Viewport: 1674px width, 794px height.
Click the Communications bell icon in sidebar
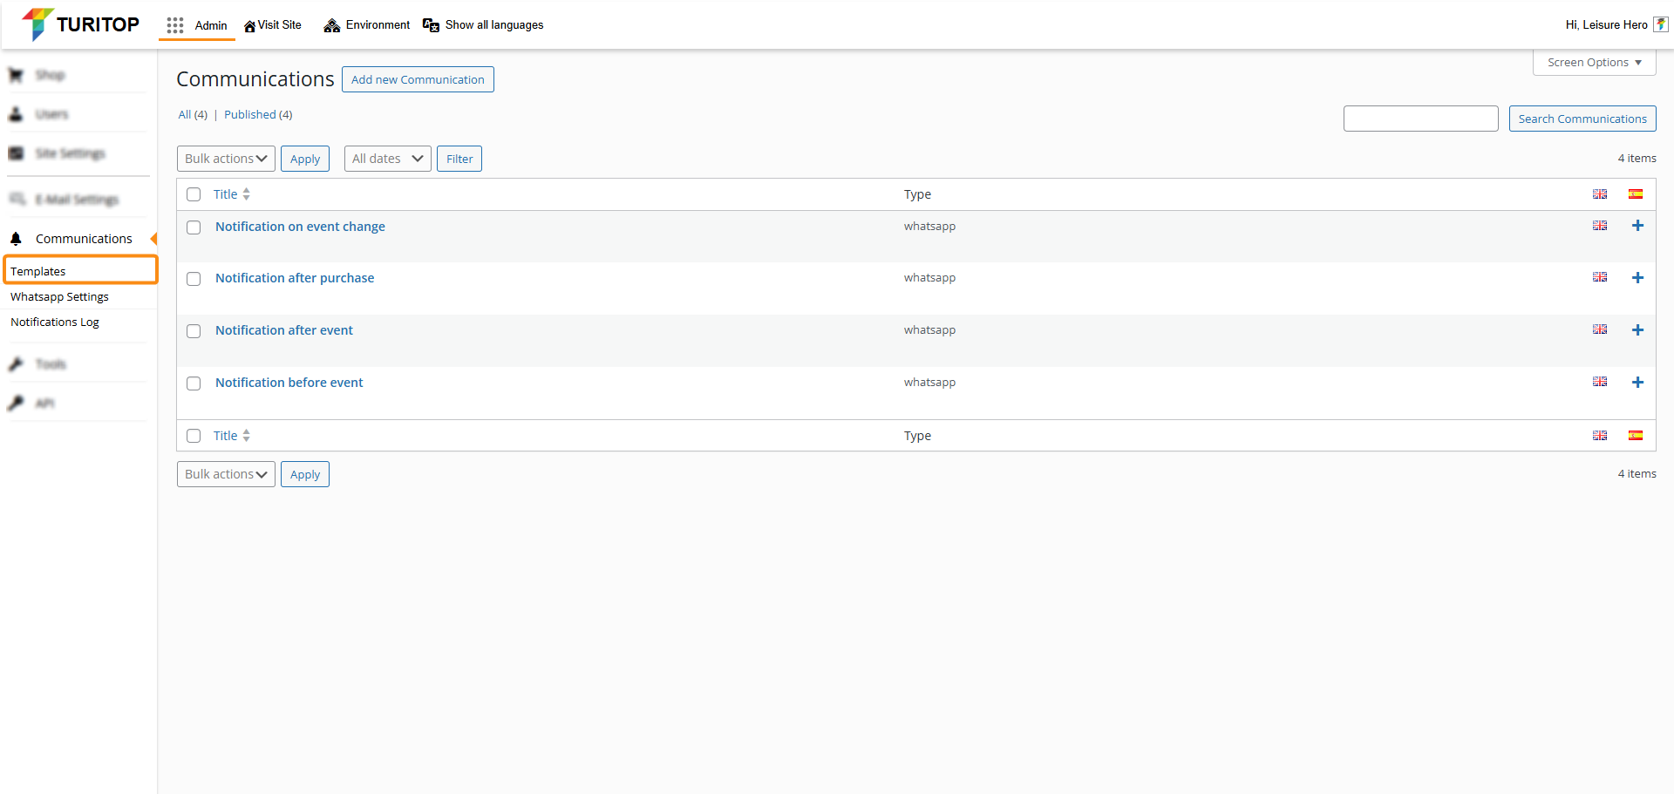[x=16, y=239]
